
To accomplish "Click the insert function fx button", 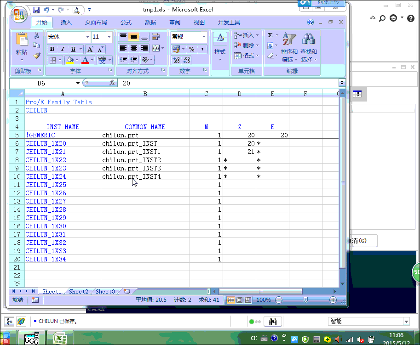I will (x=112, y=83).
